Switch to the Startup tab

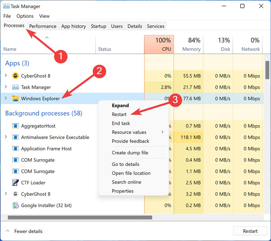pos(98,26)
